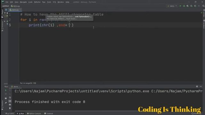Rerun demo from Run panel green arrow
The width and height of the screenshot is (205, 115).
(6, 90)
